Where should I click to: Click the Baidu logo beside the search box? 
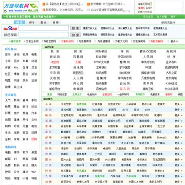tap(10, 28)
